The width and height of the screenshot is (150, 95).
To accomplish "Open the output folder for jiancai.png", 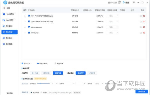I will pyautogui.click(x=140, y=33).
